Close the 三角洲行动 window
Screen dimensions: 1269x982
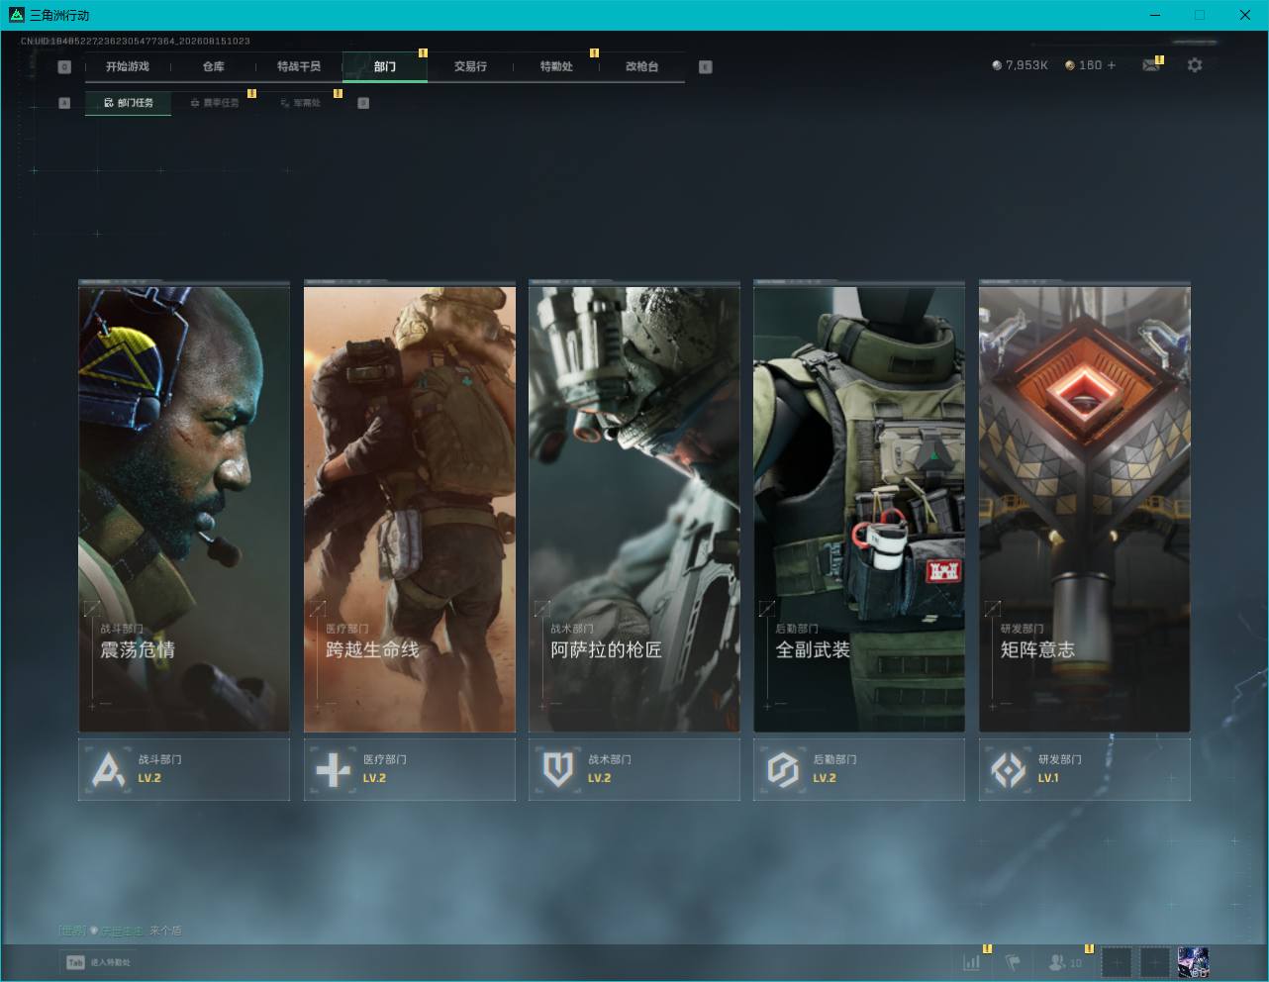[x=1245, y=15]
